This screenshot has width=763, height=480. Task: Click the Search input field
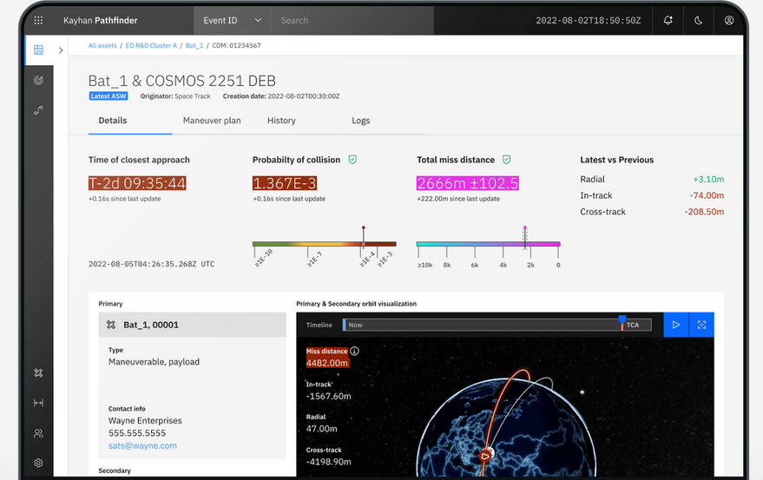352,20
